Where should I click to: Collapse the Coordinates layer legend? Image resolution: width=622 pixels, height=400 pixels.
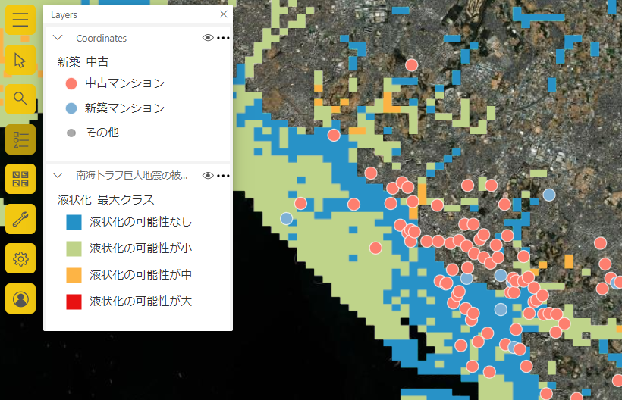click(x=58, y=38)
